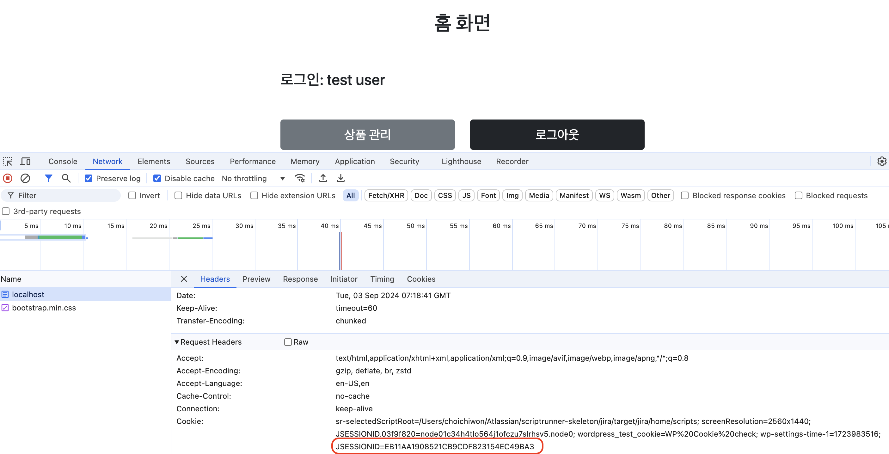The width and height of the screenshot is (889, 454).
Task: Clear the network log
Action: pyautogui.click(x=25, y=178)
